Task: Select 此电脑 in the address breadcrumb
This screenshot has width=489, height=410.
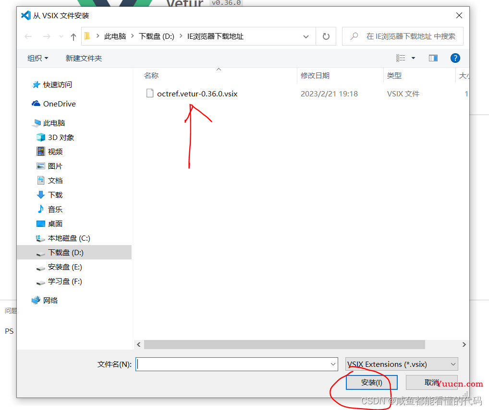Action: (115, 36)
